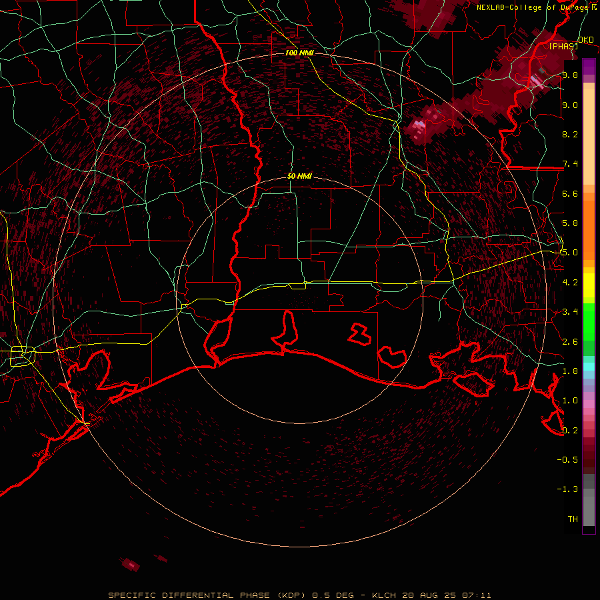Click the KDP 0.5 DEG KLCH caption

299,595
